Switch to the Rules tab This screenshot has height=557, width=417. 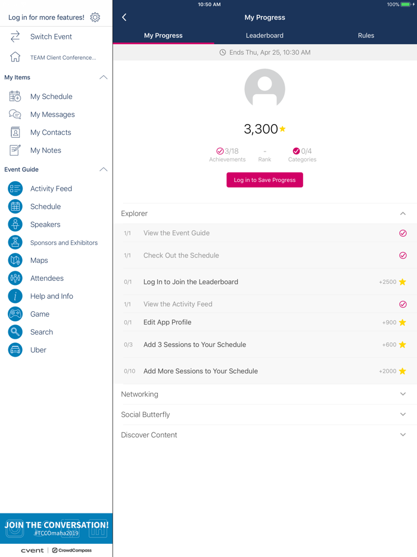click(366, 36)
